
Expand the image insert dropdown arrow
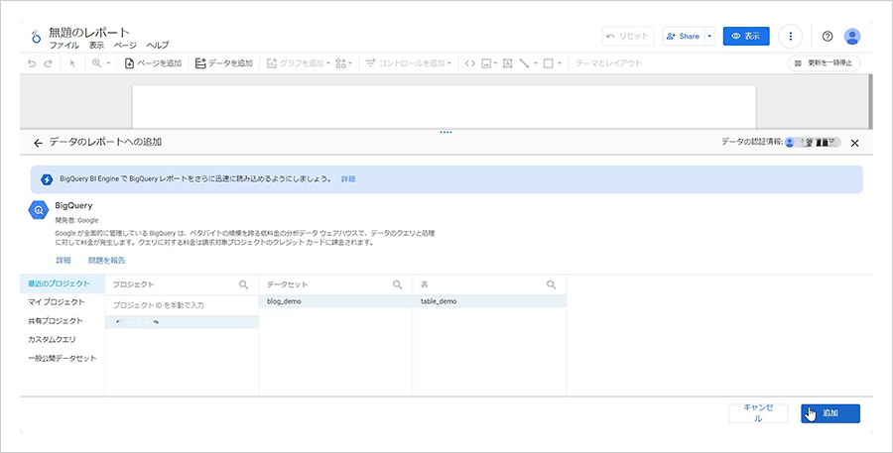pos(495,63)
